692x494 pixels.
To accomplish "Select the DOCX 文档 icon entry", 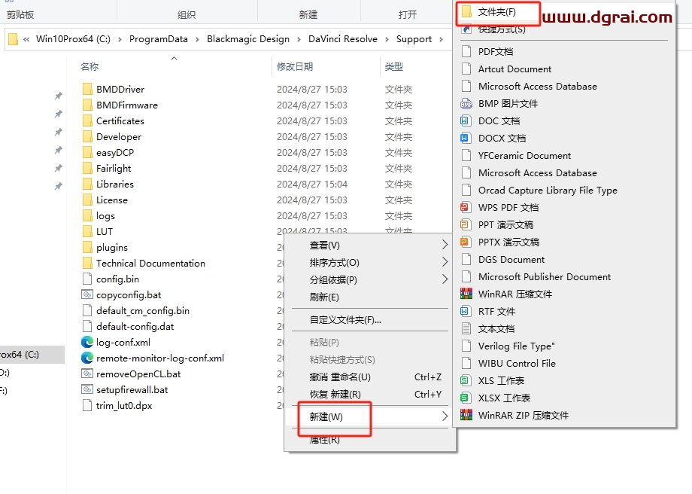I will [466, 139].
